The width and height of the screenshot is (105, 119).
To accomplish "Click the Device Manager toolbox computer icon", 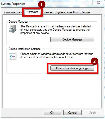I will (12, 29).
